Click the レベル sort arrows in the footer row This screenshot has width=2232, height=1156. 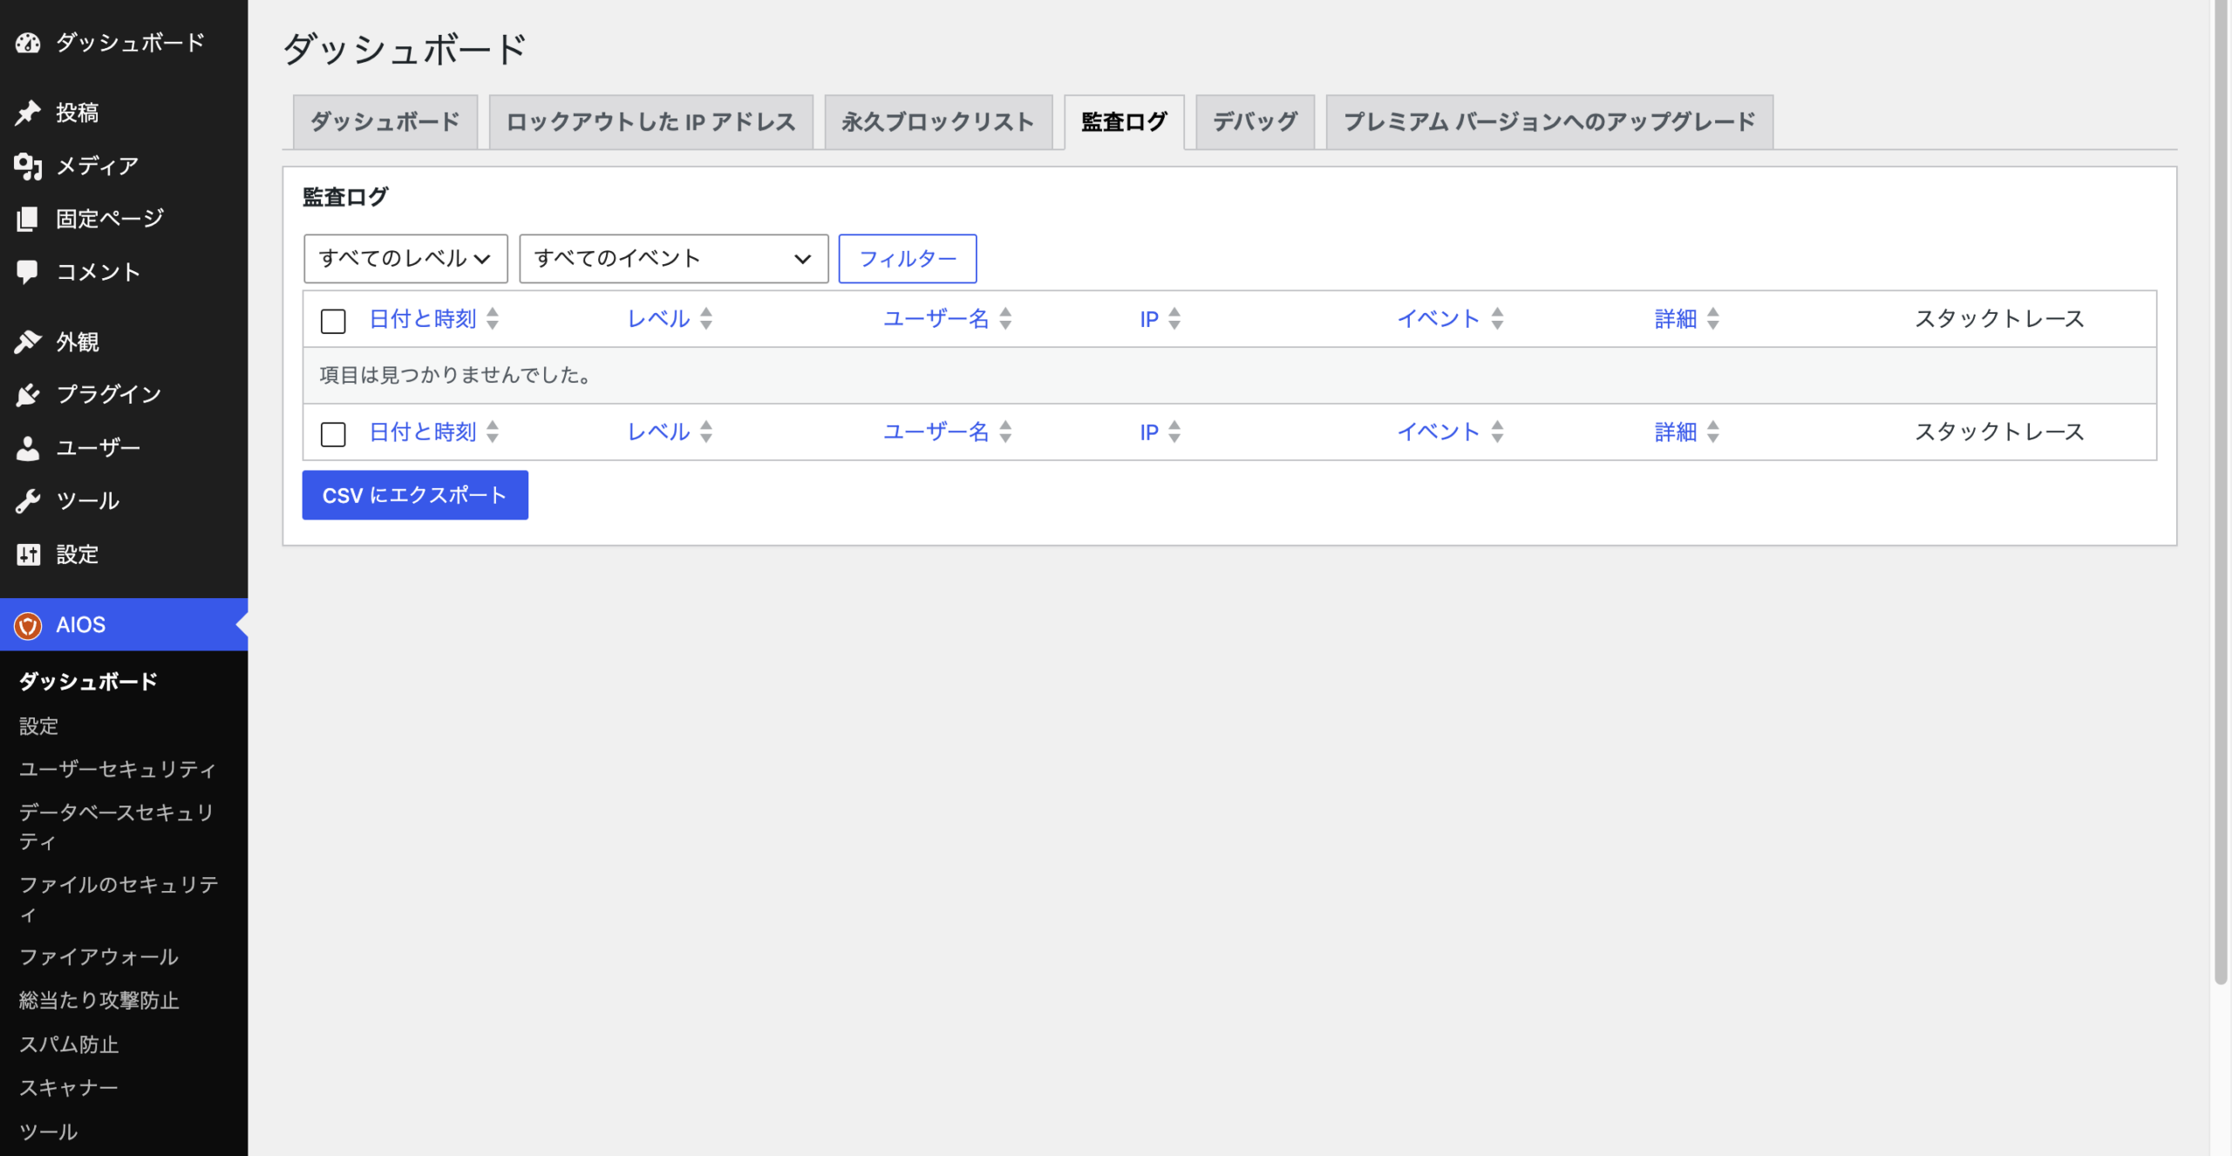click(x=706, y=432)
